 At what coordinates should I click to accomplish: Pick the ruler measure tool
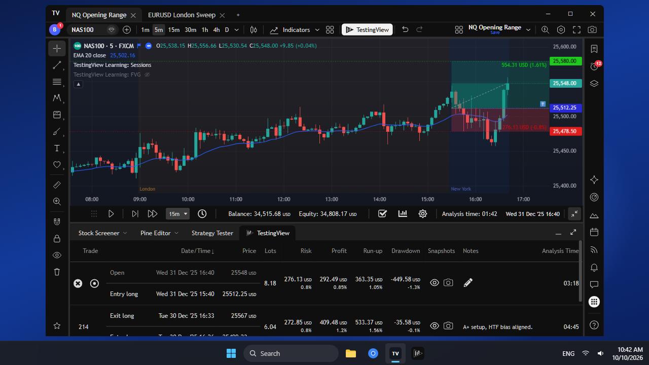point(57,185)
